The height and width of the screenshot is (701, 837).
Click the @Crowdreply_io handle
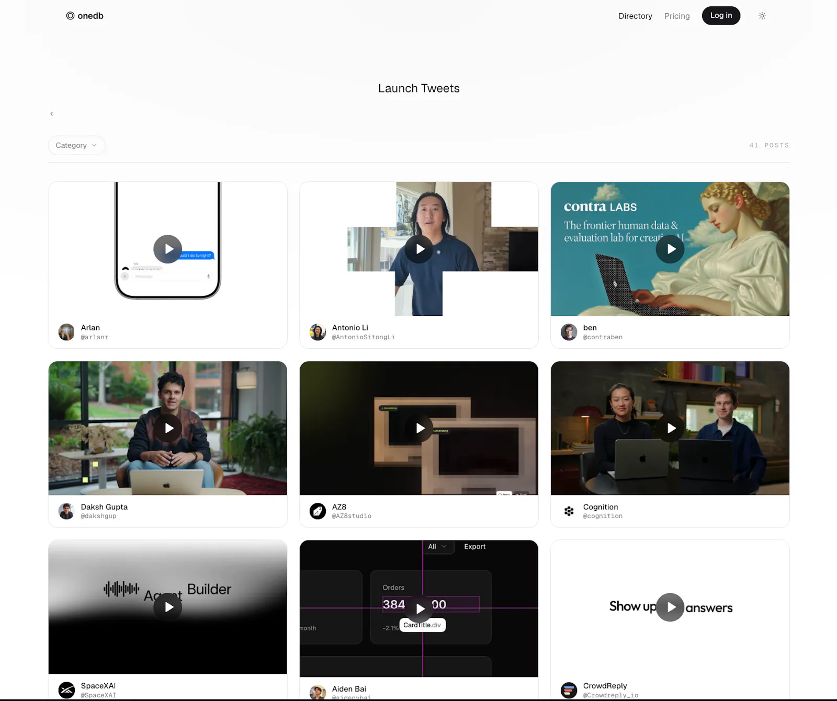click(610, 695)
